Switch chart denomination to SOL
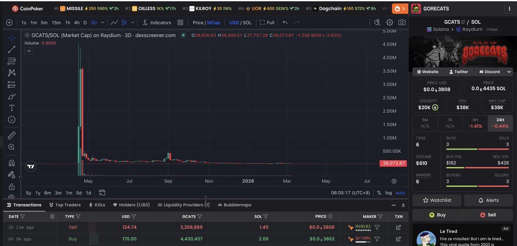 (247, 22)
